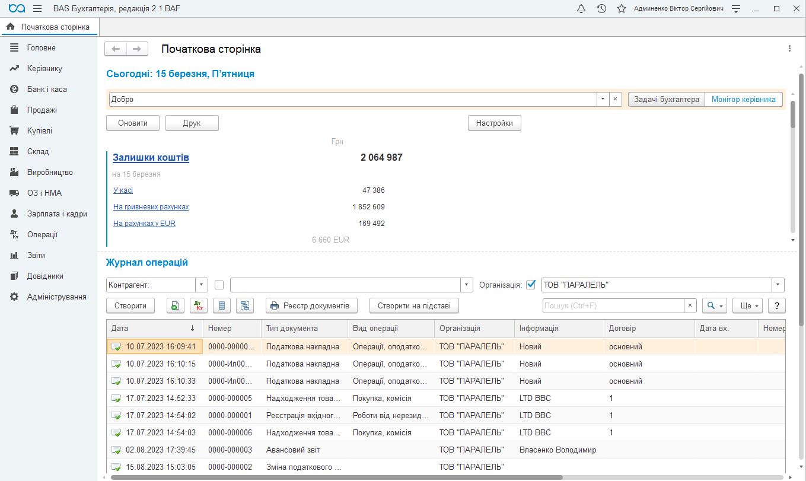
Task: Open the Банк і каса section
Action: 47,90
